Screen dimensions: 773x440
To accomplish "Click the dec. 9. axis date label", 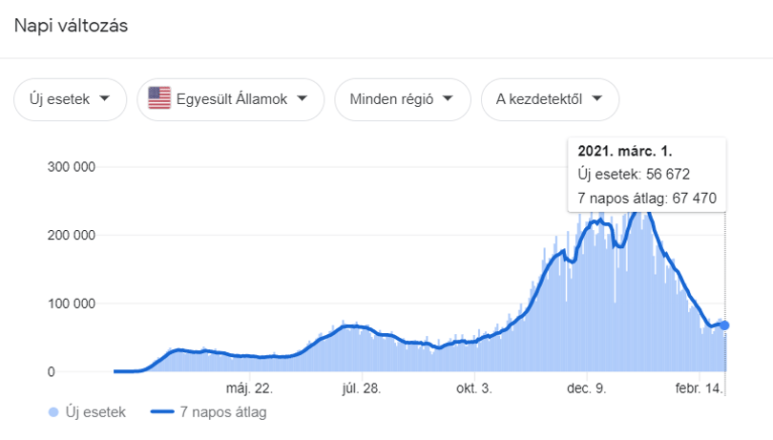I will (586, 388).
